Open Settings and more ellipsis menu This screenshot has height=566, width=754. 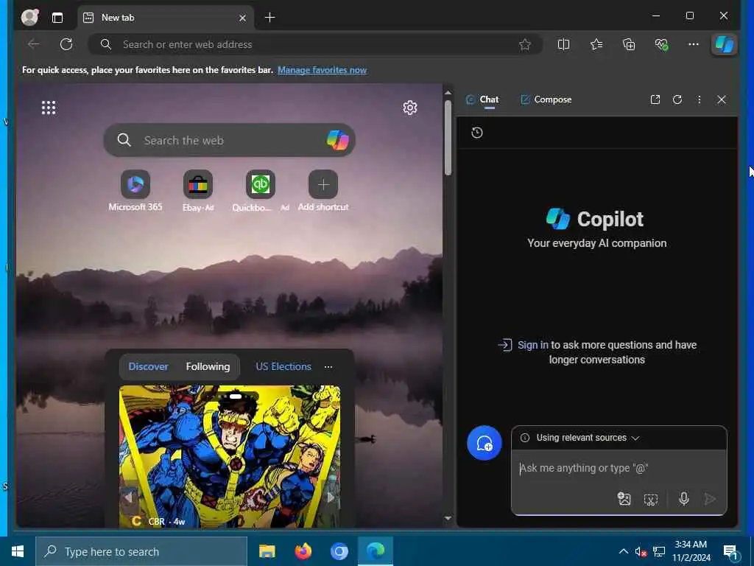coord(694,44)
